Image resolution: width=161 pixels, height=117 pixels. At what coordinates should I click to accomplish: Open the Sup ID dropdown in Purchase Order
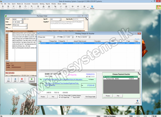coord(60,19)
